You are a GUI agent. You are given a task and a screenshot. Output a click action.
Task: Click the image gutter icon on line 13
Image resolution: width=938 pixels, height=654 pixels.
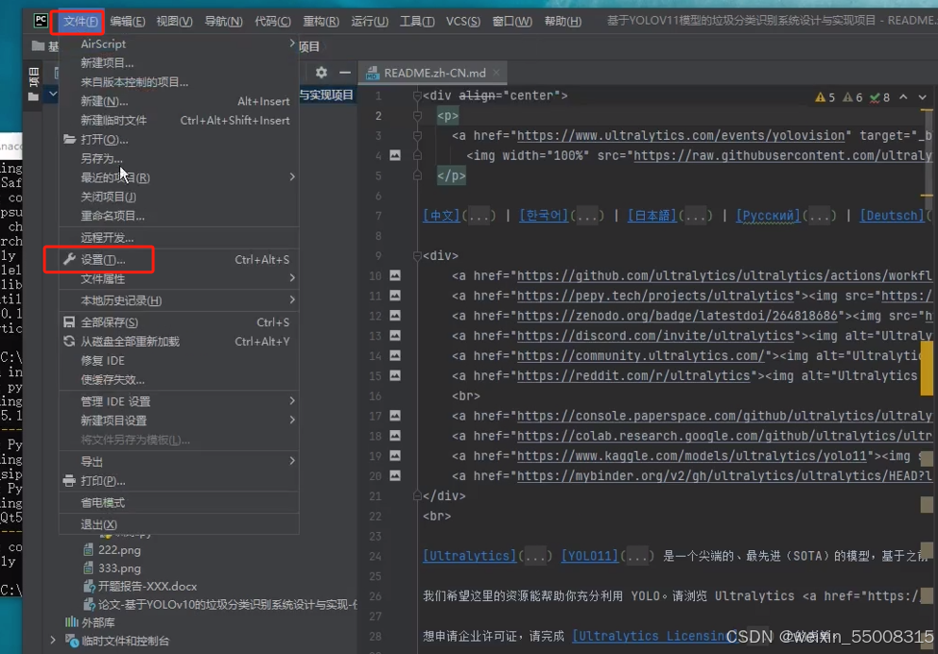pos(395,336)
